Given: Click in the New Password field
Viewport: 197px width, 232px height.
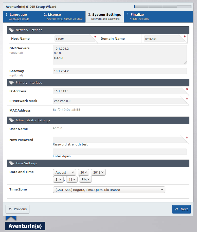Looking at the screenshot, I should [x=120, y=140].
